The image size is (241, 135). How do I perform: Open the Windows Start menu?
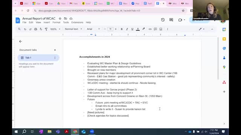16,132
